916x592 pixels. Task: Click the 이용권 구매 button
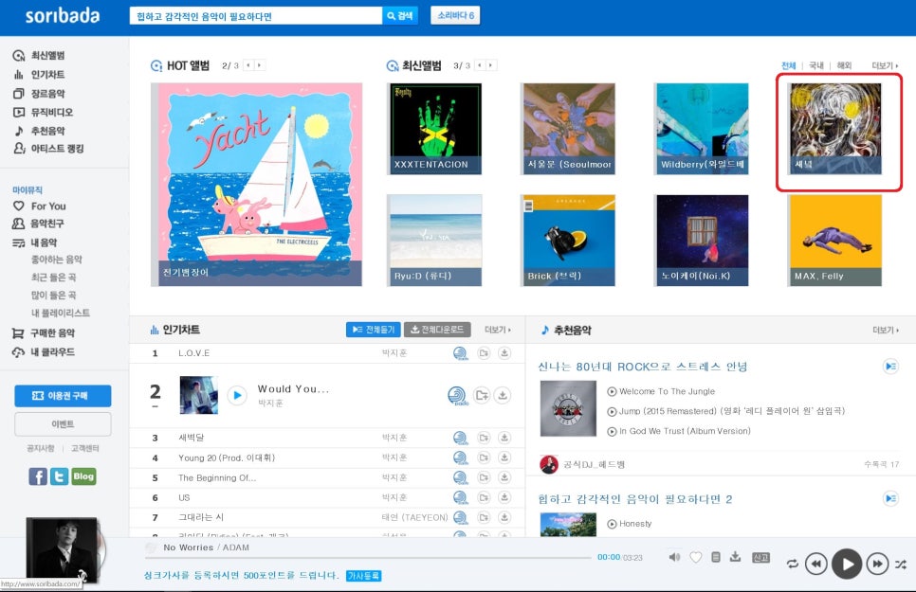click(63, 396)
